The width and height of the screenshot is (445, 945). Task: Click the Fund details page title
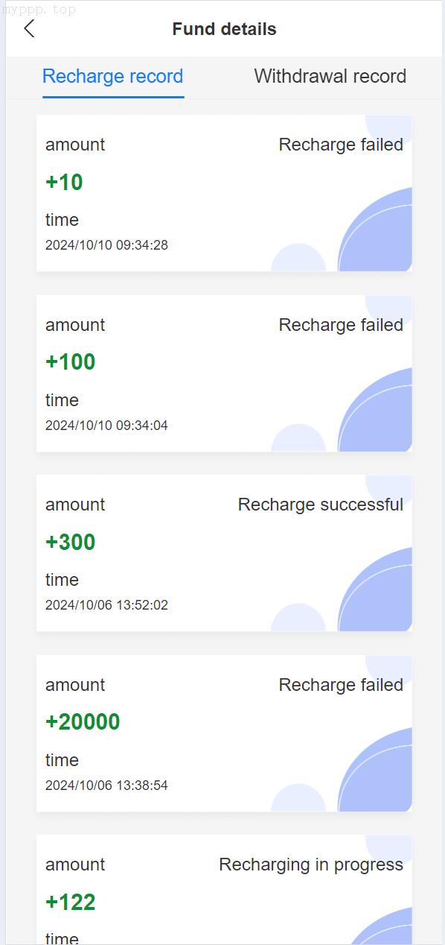click(x=224, y=29)
